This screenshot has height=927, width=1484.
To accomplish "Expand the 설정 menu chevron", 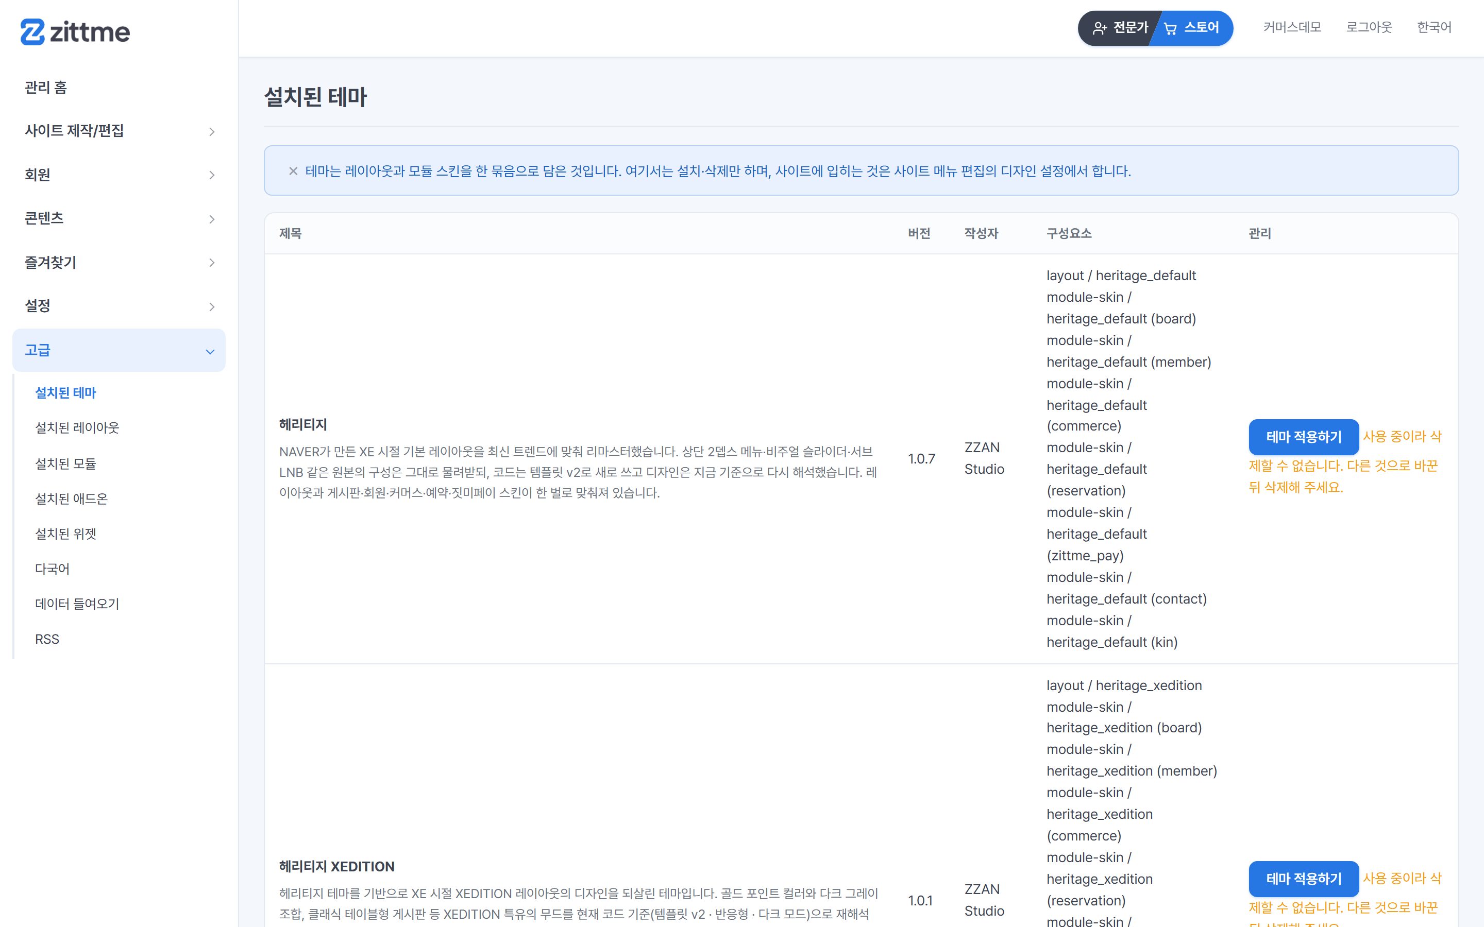I will click(212, 306).
